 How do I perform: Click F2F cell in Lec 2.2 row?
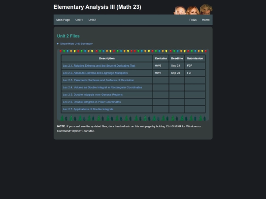(195, 73)
